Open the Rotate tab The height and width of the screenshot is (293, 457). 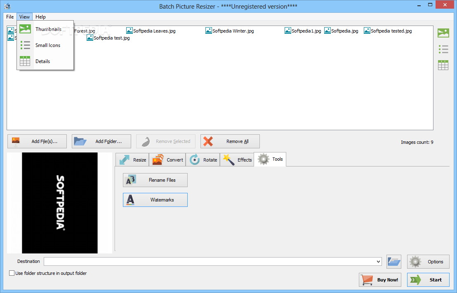[x=203, y=159]
